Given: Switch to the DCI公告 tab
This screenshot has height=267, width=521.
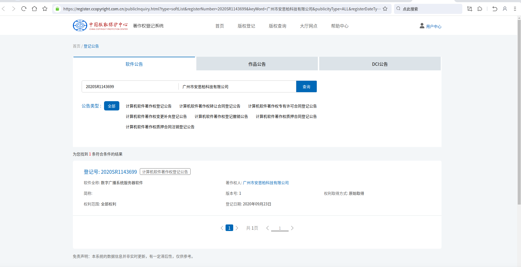Looking at the screenshot, I should pos(380,64).
